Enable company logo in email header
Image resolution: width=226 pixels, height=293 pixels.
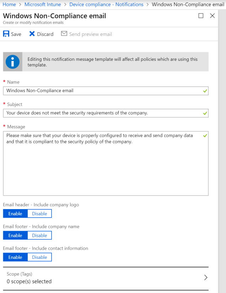click(x=15, y=214)
